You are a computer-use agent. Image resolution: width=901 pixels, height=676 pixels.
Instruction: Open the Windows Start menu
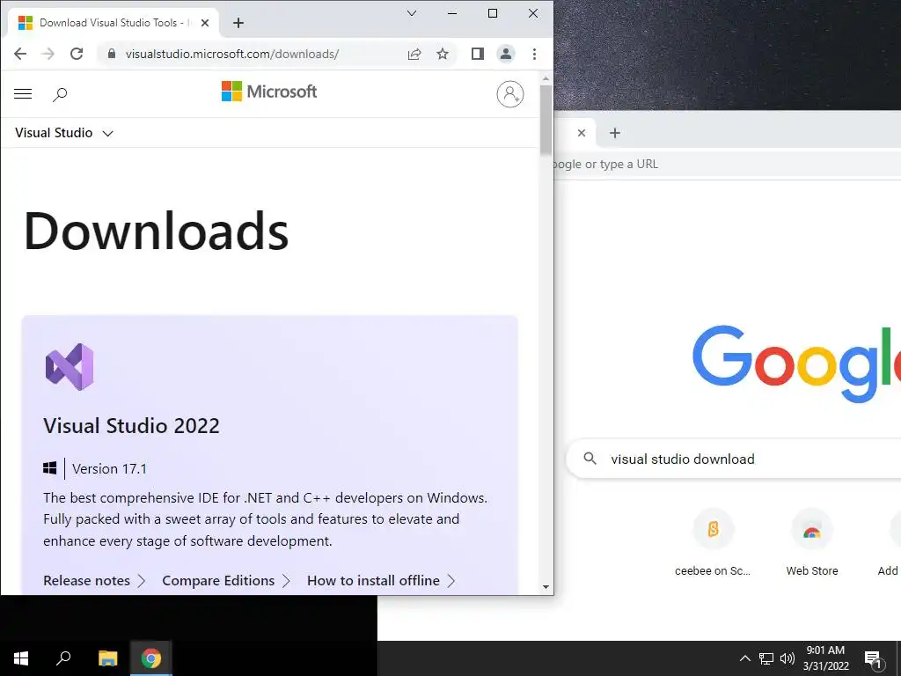21,658
